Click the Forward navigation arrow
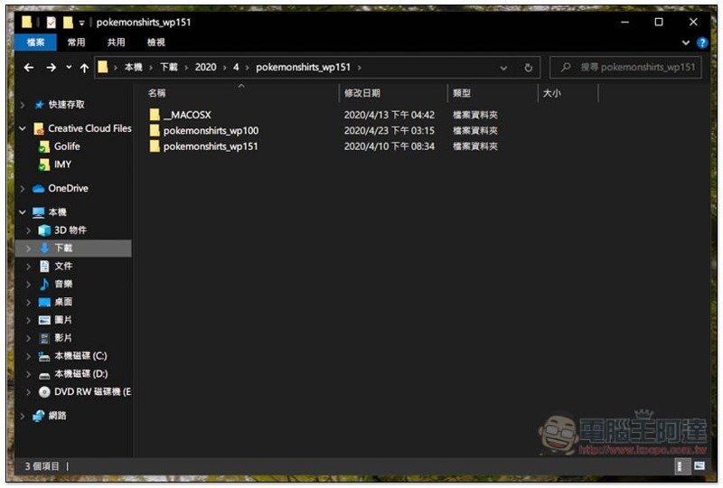The image size is (723, 488). click(51, 68)
